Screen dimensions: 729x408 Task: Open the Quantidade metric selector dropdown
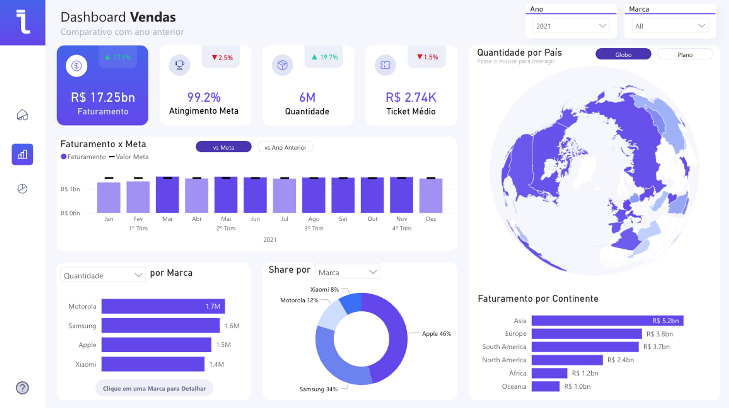[x=102, y=275]
